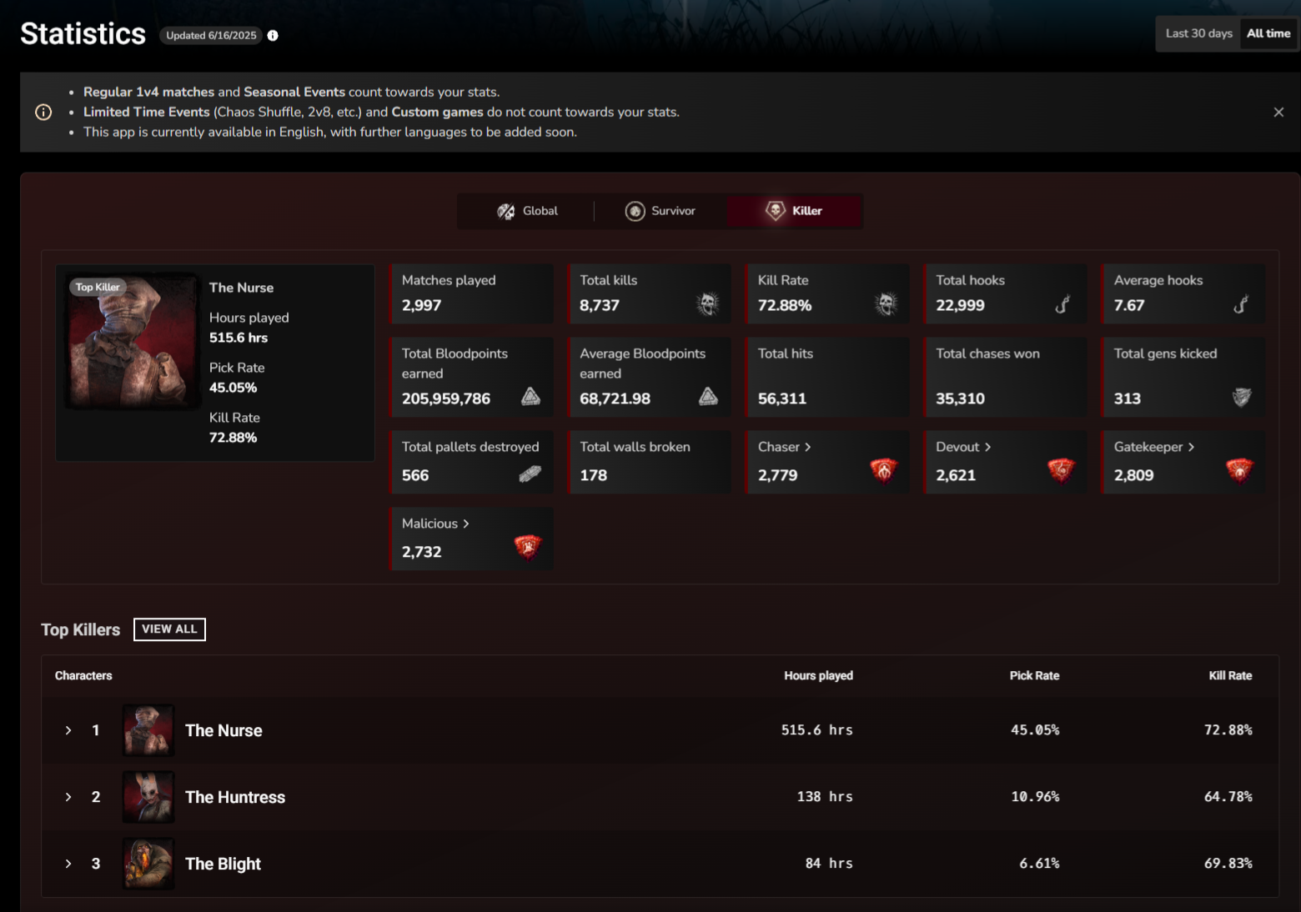The image size is (1301, 912).
Task: Click the Average hooks hook icon
Action: pyautogui.click(x=1241, y=304)
